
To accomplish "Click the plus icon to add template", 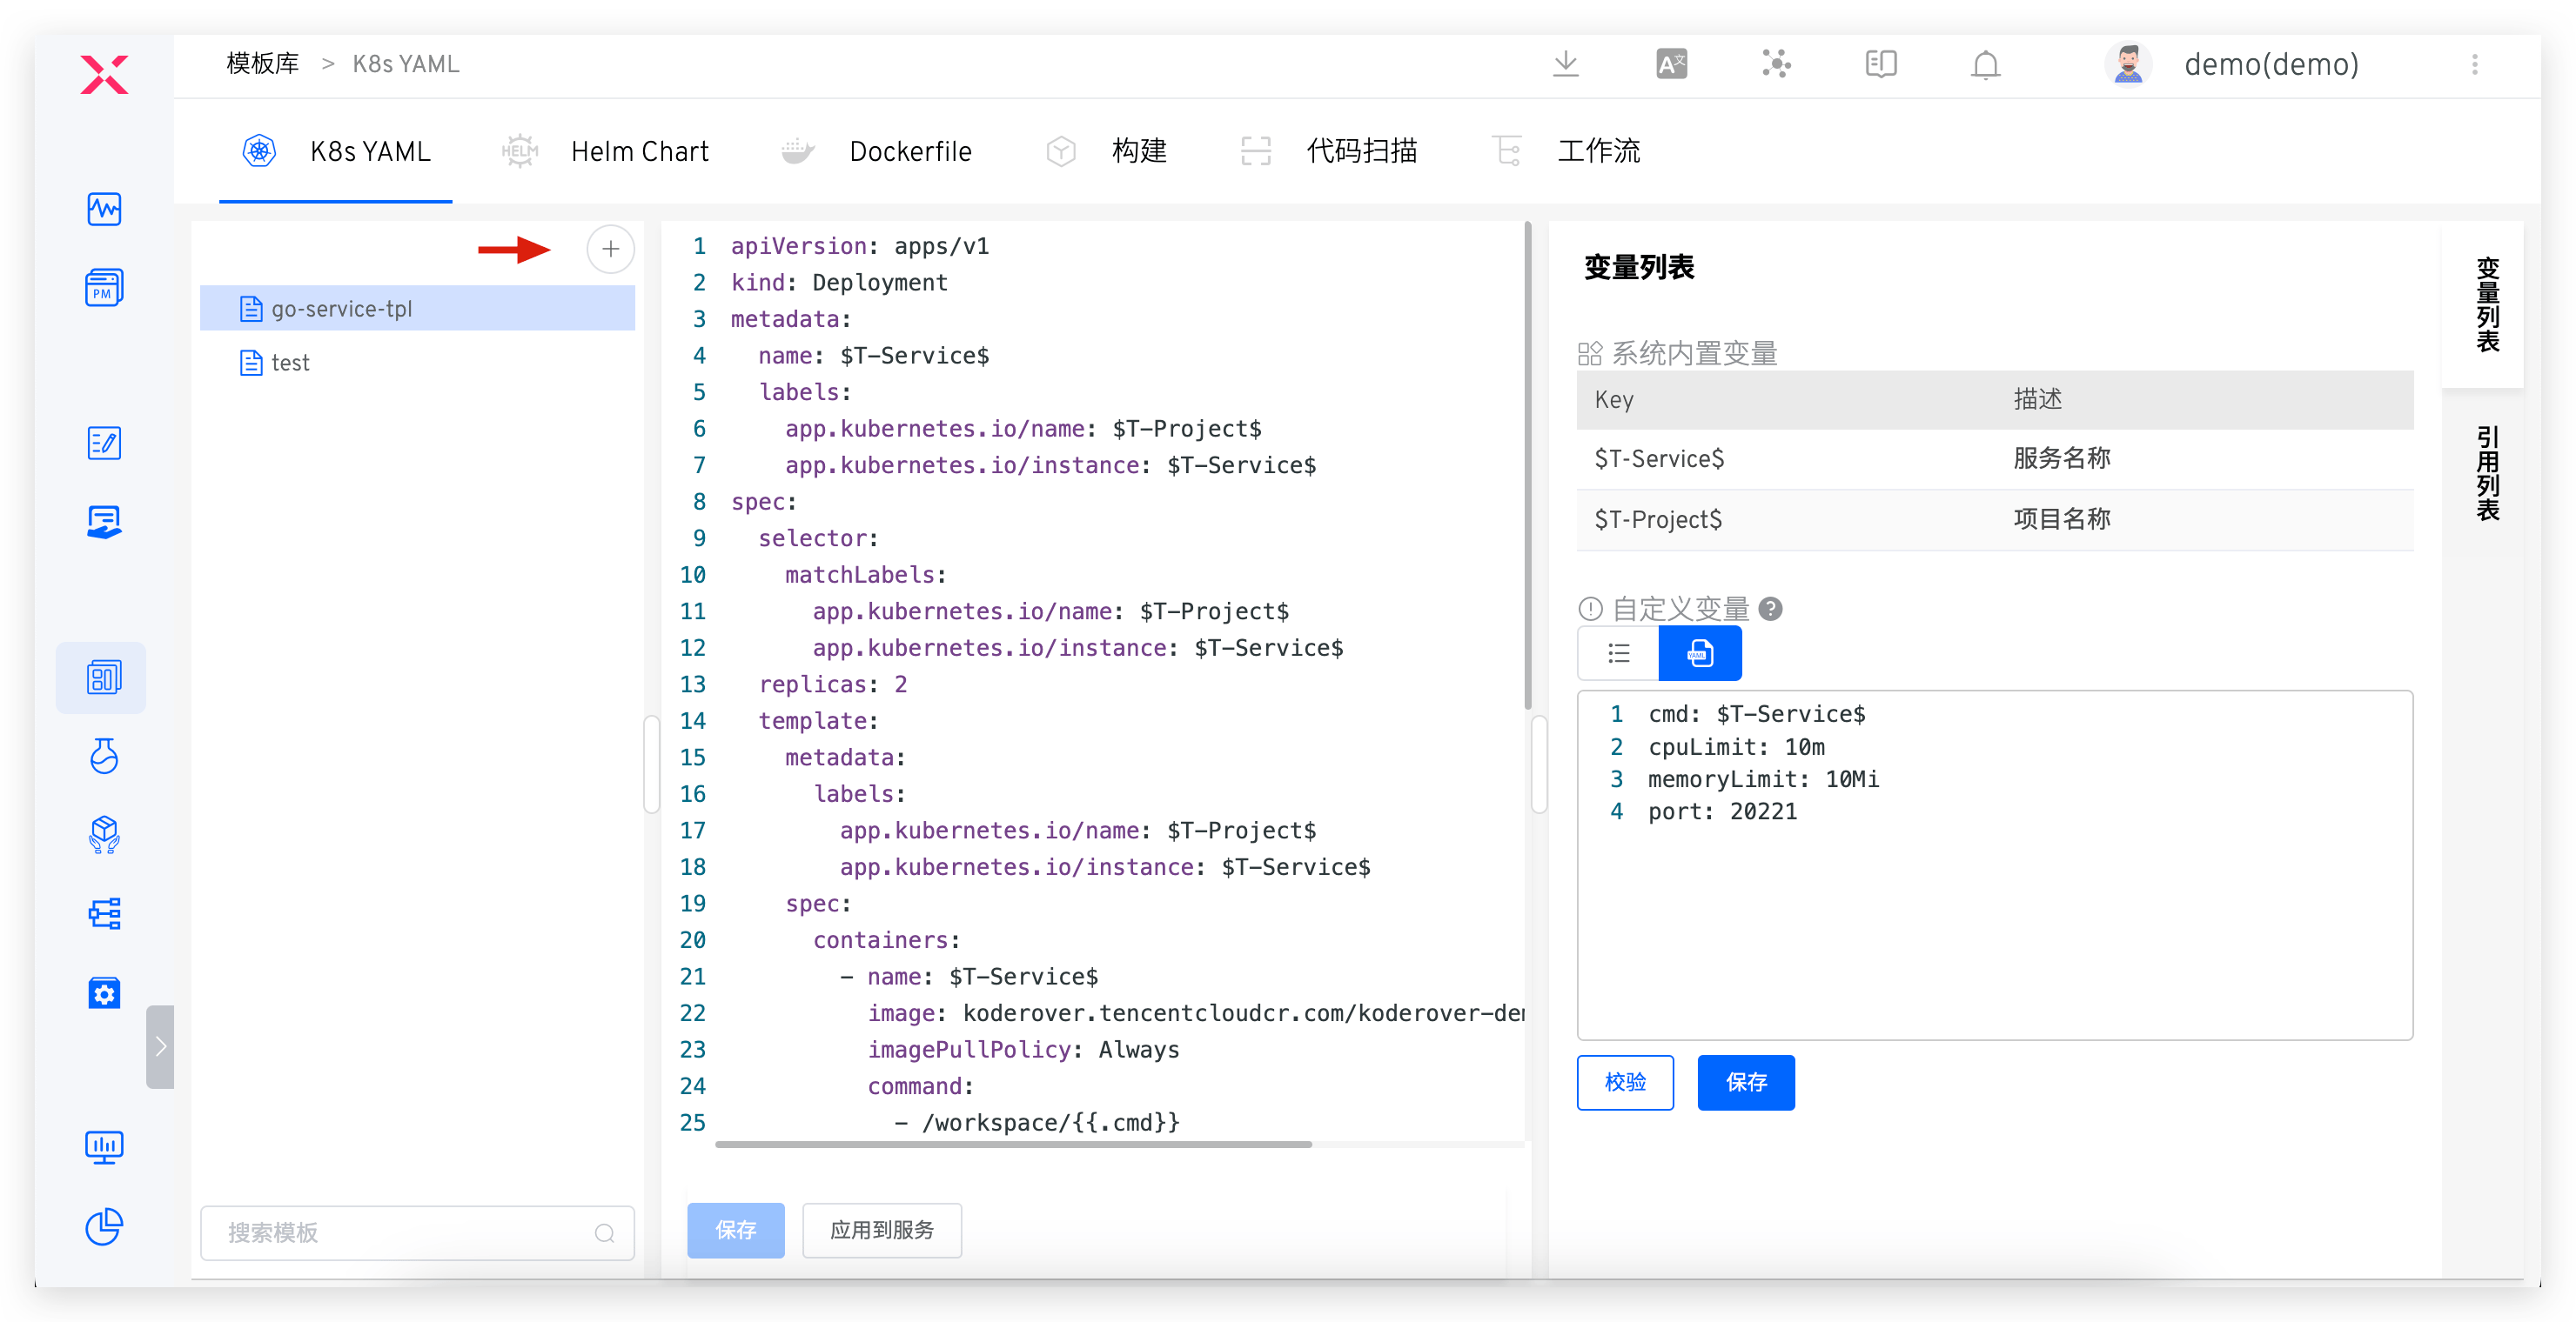I will coord(610,249).
